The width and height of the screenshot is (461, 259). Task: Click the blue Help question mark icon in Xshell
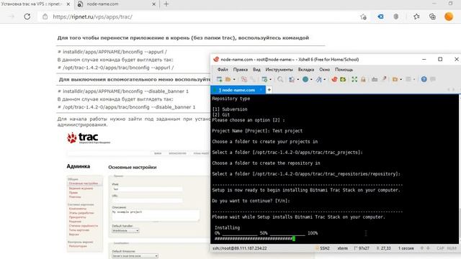click(424, 79)
